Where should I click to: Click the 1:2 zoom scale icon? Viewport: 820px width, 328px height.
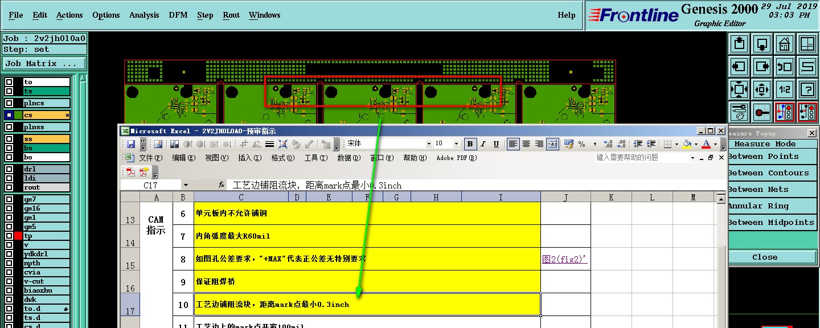[785, 89]
